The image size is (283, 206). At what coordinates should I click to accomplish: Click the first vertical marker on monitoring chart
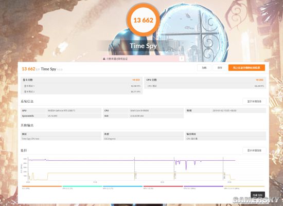(x=134, y=168)
